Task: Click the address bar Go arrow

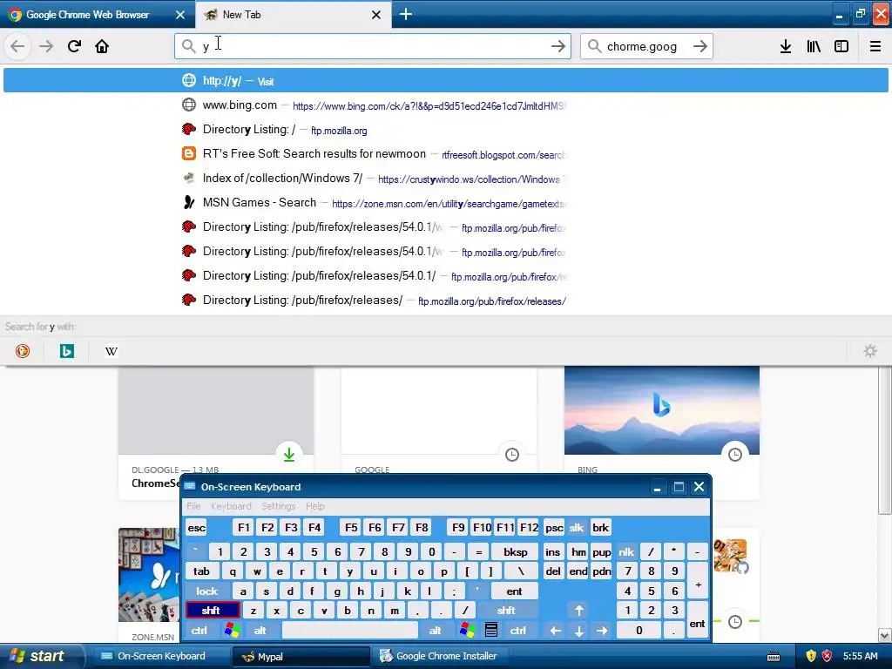Action: pyautogui.click(x=558, y=46)
